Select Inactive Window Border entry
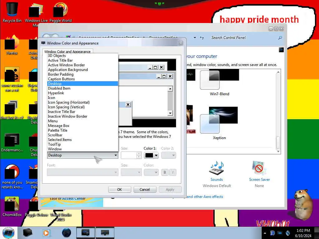The image size is (319, 239). (83, 116)
